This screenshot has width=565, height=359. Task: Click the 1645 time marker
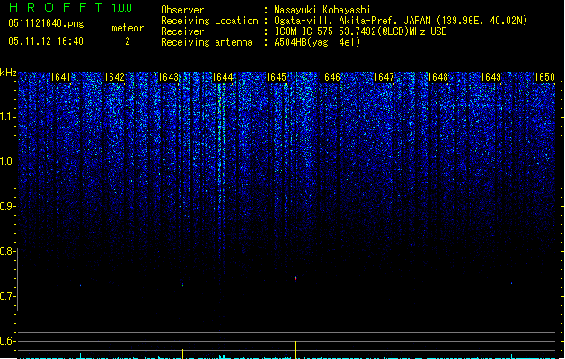(x=276, y=77)
